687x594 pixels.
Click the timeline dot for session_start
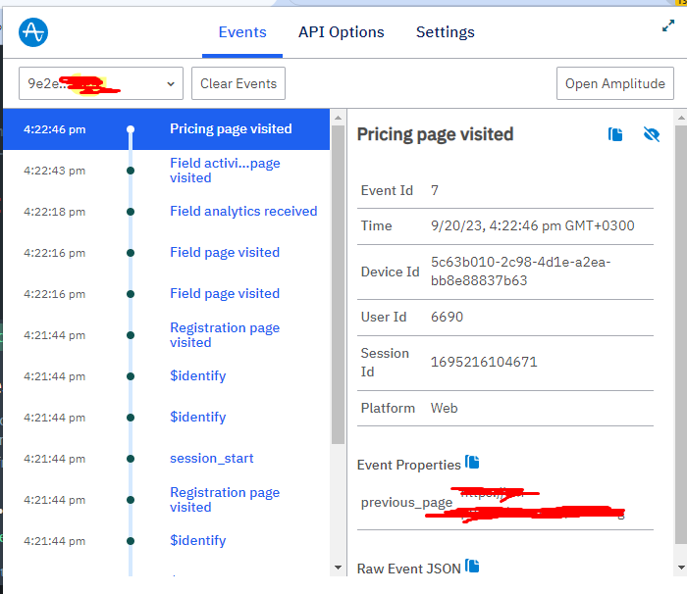pyautogui.click(x=131, y=459)
